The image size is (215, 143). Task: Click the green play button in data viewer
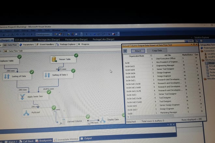tap(125, 51)
